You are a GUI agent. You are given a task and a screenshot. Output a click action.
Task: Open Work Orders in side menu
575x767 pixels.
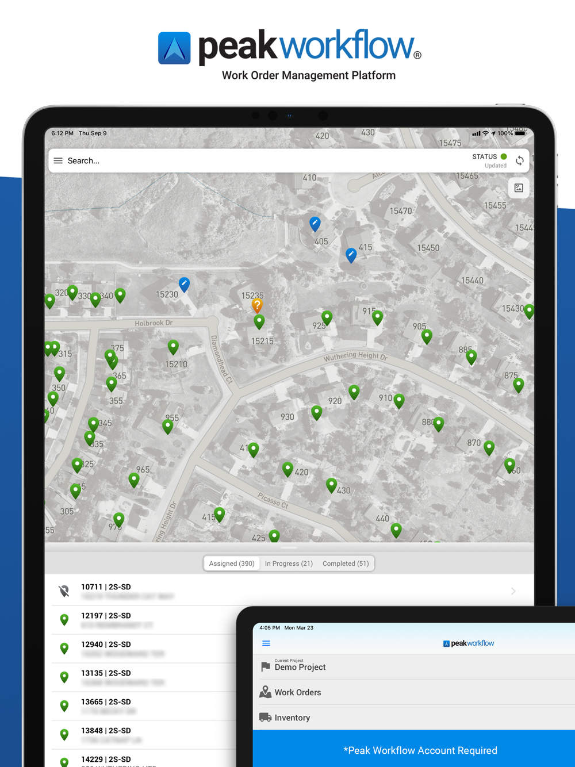414,692
